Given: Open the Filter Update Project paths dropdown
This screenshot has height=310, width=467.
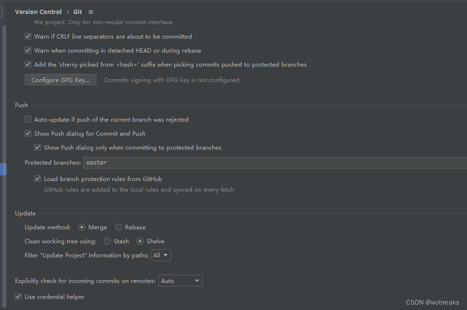Looking at the screenshot, I should tap(161, 255).
